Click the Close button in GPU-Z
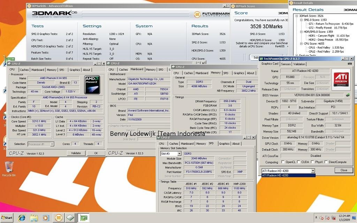The width and height of the screenshot is (357, 223). (344, 170)
